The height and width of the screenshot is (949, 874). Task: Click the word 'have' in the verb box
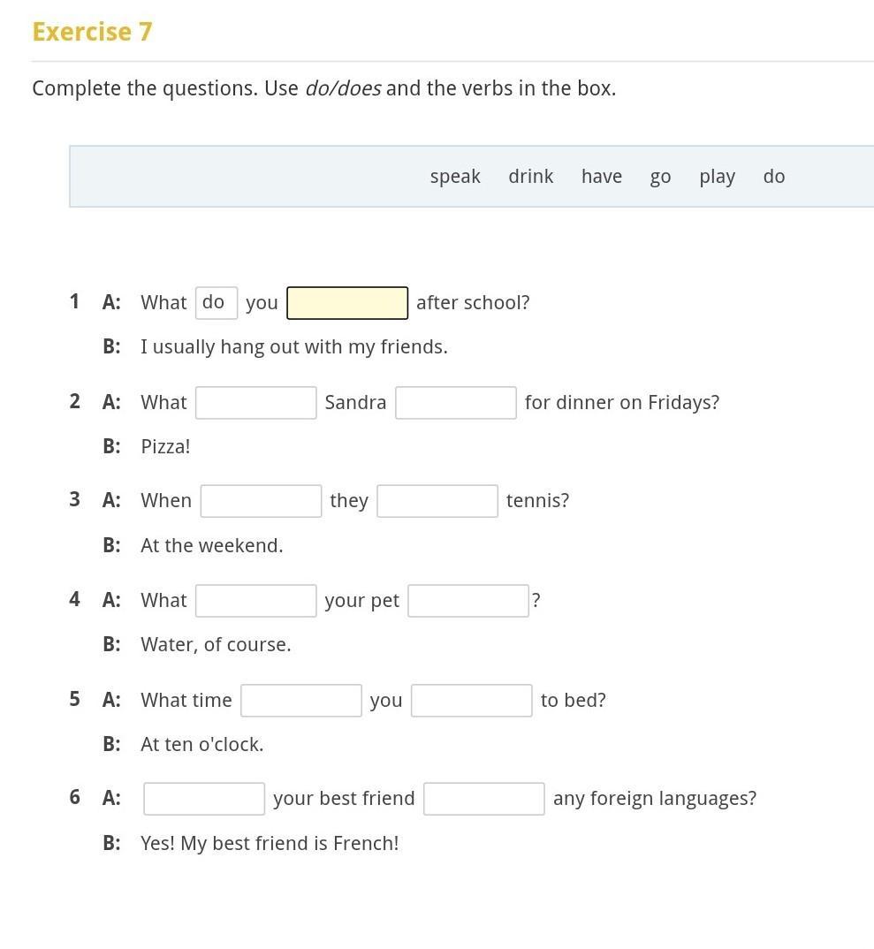tap(602, 176)
